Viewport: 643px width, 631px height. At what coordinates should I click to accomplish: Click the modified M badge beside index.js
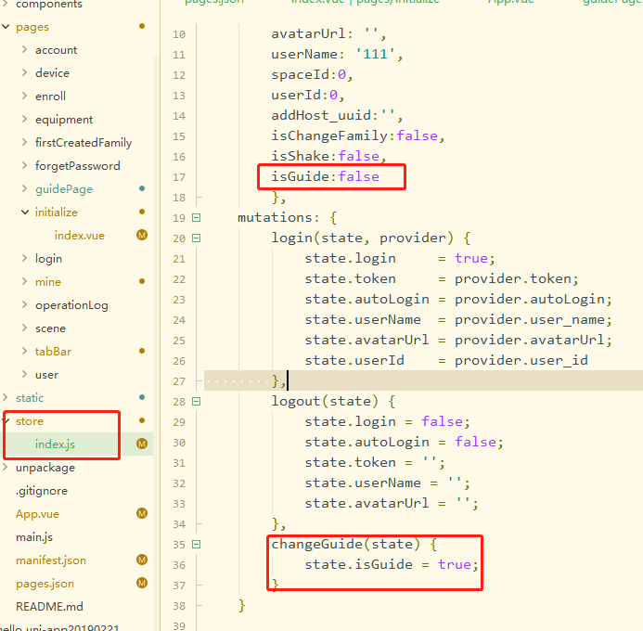click(142, 444)
